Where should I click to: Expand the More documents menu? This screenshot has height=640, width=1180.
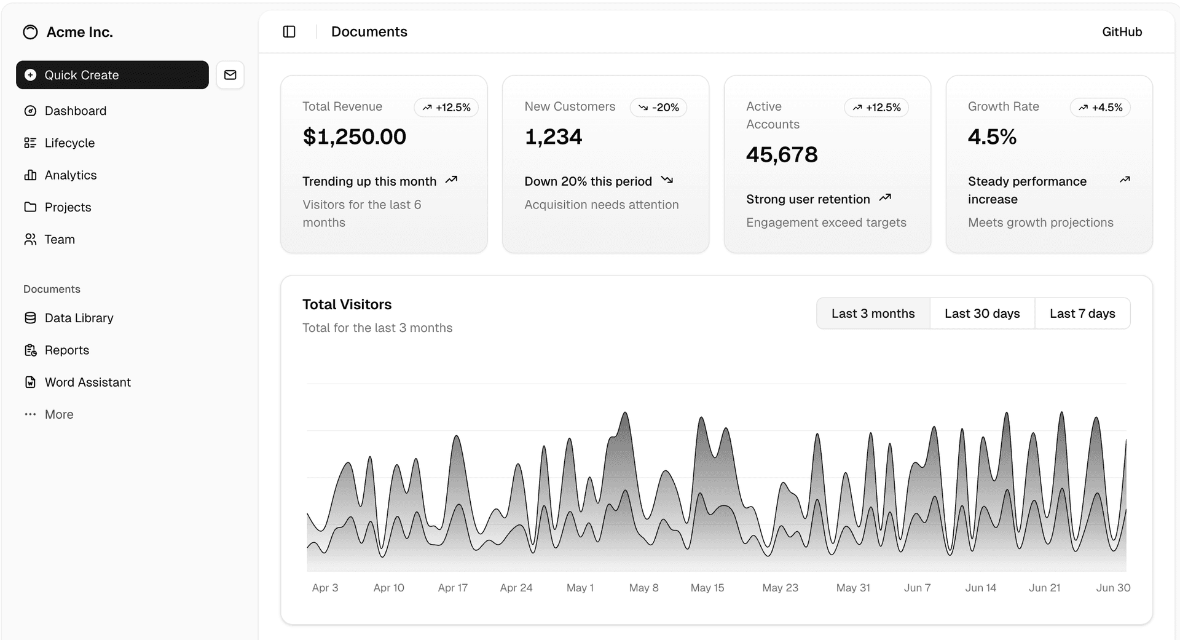point(58,414)
